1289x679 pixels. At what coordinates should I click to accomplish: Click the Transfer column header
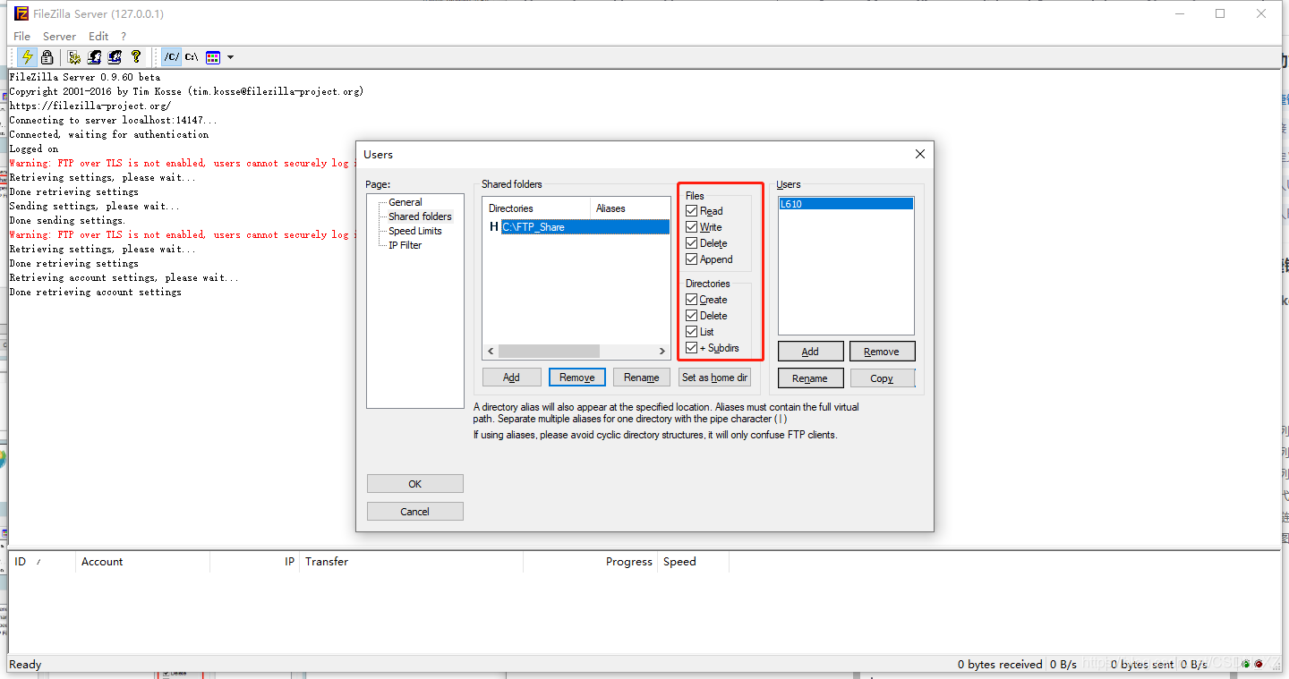411,562
